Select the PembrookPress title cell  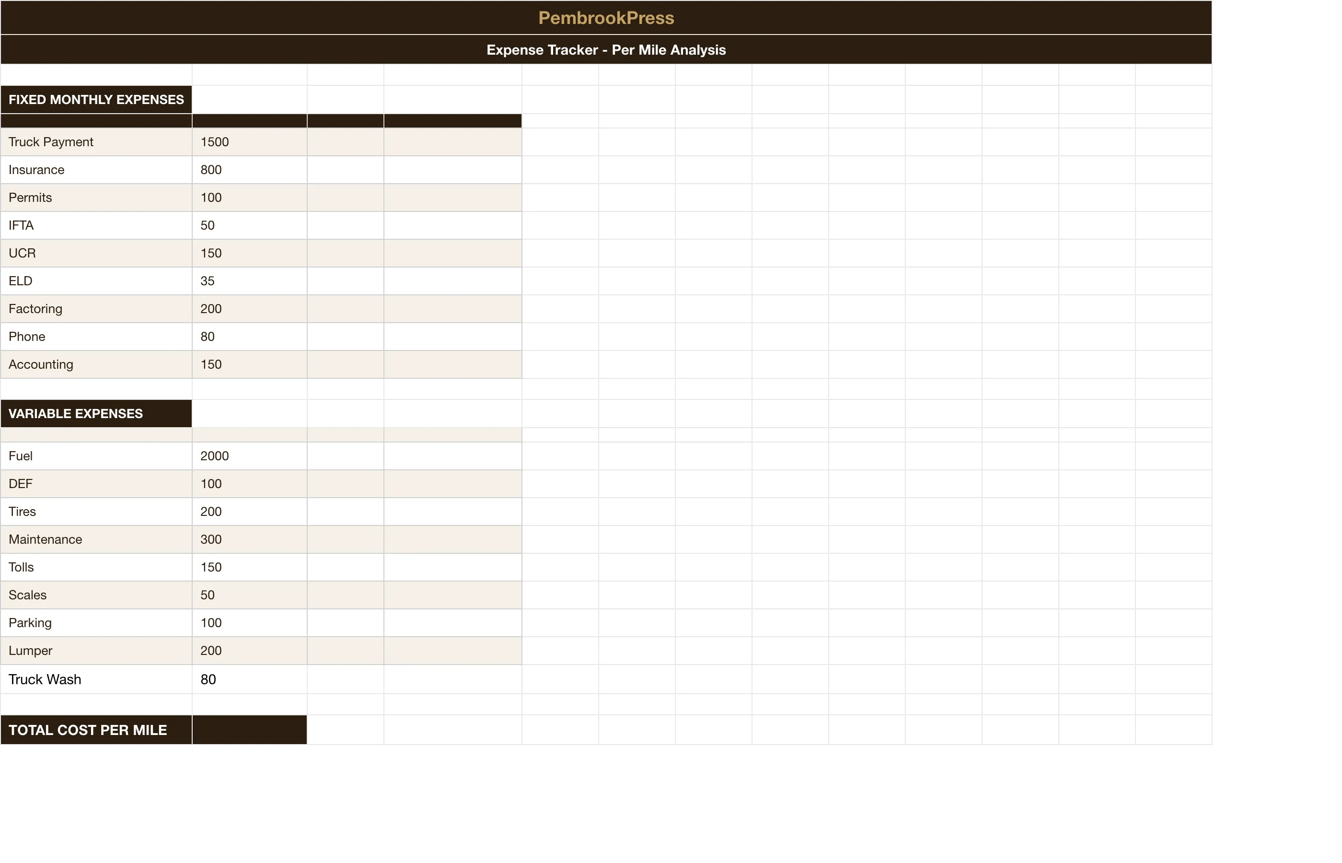coord(606,17)
